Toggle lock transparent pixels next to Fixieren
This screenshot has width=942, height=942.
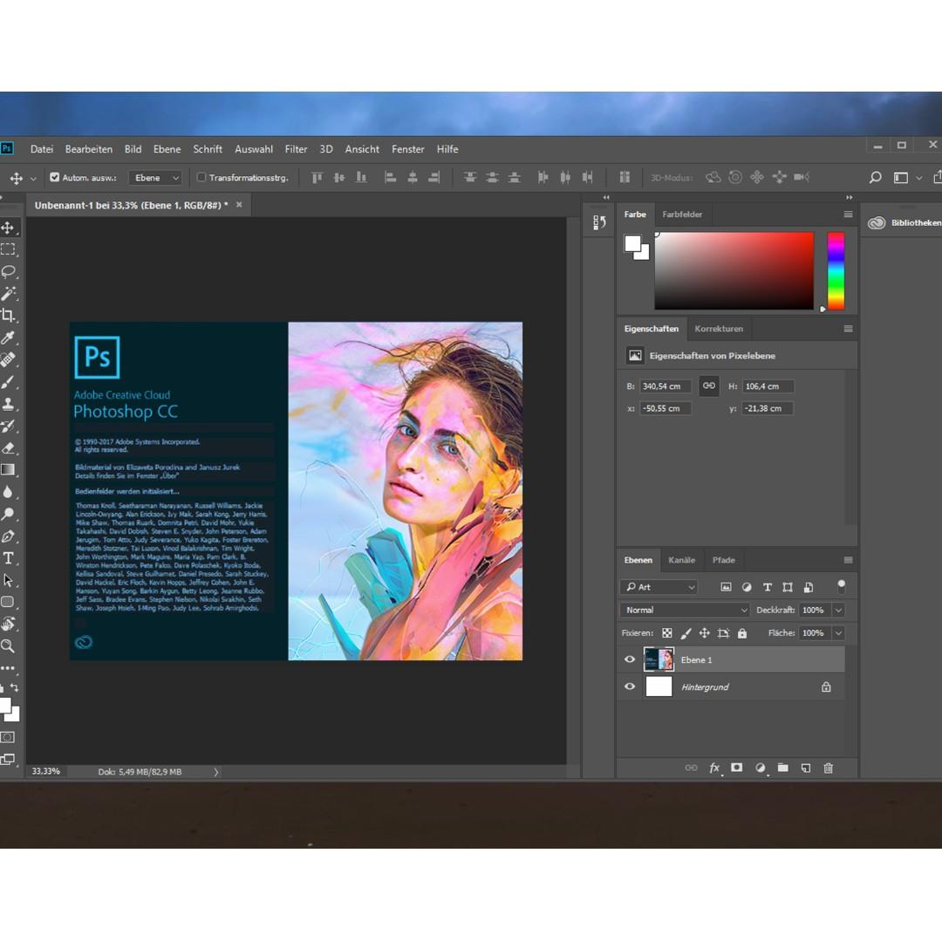coord(667,633)
